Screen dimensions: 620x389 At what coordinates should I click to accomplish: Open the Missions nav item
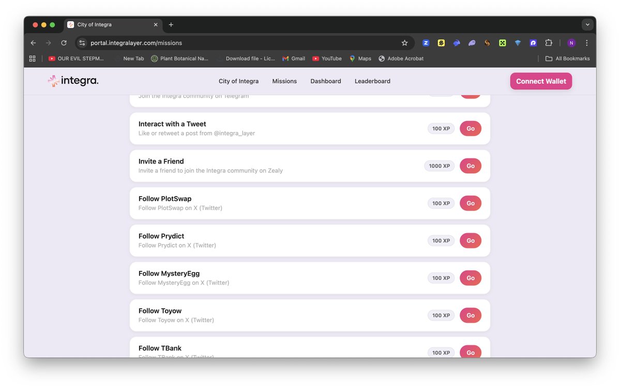pyautogui.click(x=284, y=81)
